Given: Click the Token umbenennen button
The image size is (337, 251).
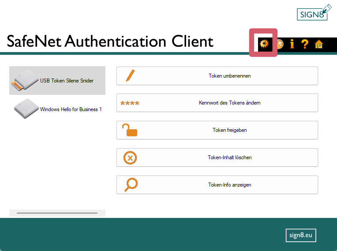Looking at the screenshot, I should pos(217,76).
